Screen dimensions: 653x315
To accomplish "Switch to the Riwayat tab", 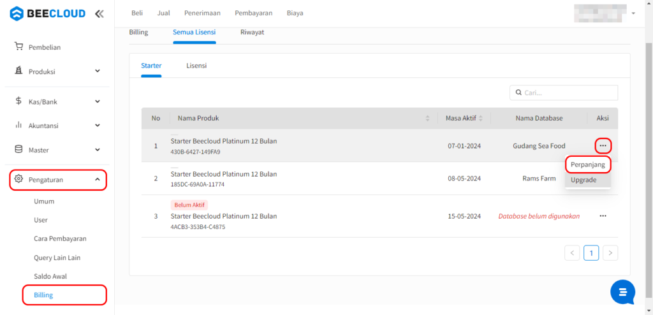I will pos(252,32).
